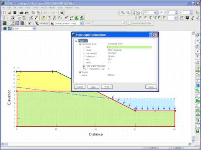Open the Help menu

coord(77,7)
